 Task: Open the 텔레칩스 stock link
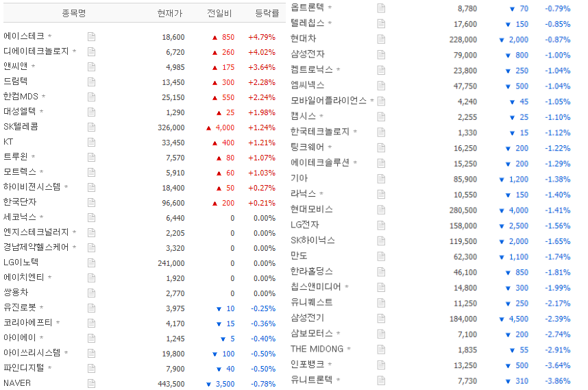click(307, 23)
